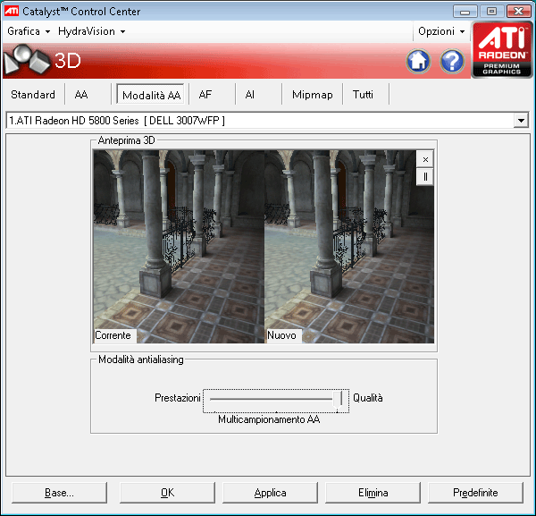Click the 3D shapes header icon

pos(27,60)
